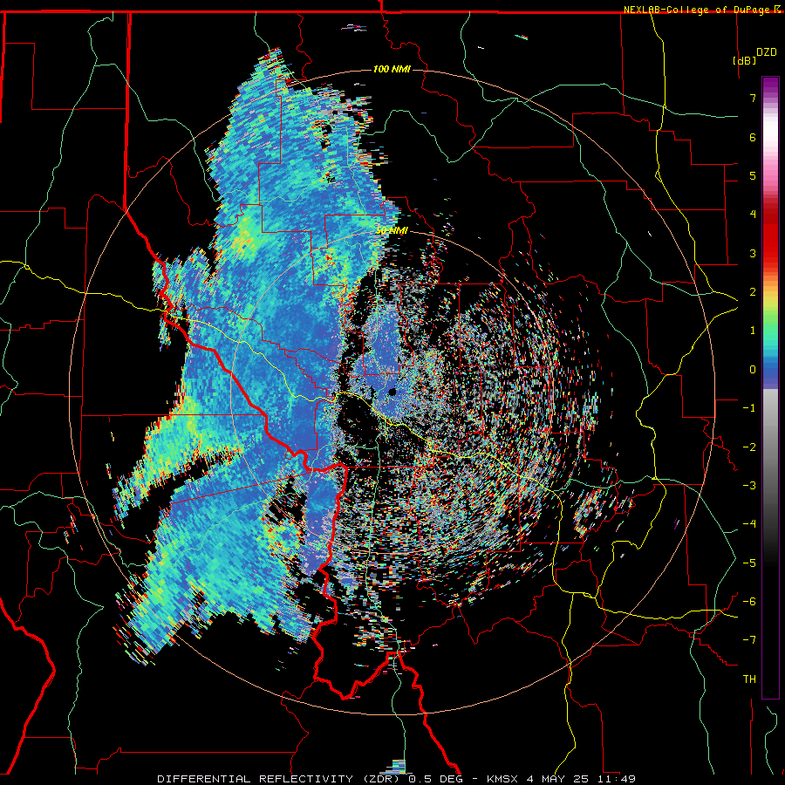Click the -5 scale label
Image resolution: width=785 pixels, height=785 pixels.
coord(749,563)
